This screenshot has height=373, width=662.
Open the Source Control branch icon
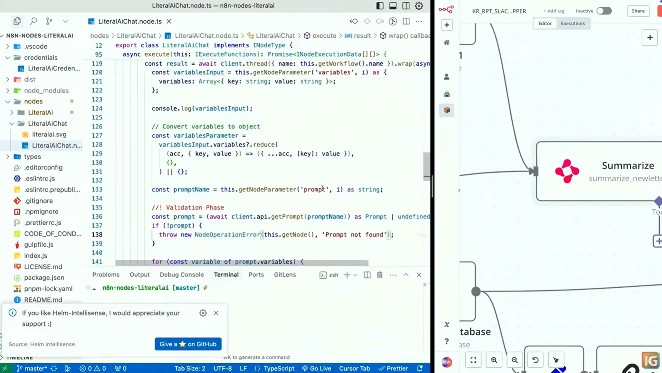tap(49, 21)
